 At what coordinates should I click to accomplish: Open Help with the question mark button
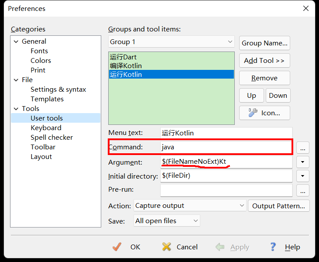click(x=285, y=247)
